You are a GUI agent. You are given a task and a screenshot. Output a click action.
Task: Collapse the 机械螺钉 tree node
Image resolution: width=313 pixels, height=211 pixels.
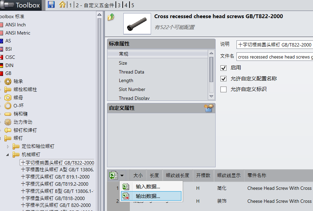point(8,155)
